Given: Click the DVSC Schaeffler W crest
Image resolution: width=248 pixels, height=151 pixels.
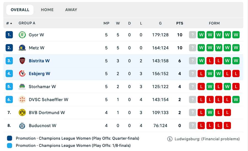Looking at the screenshot, I should [22, 99].
